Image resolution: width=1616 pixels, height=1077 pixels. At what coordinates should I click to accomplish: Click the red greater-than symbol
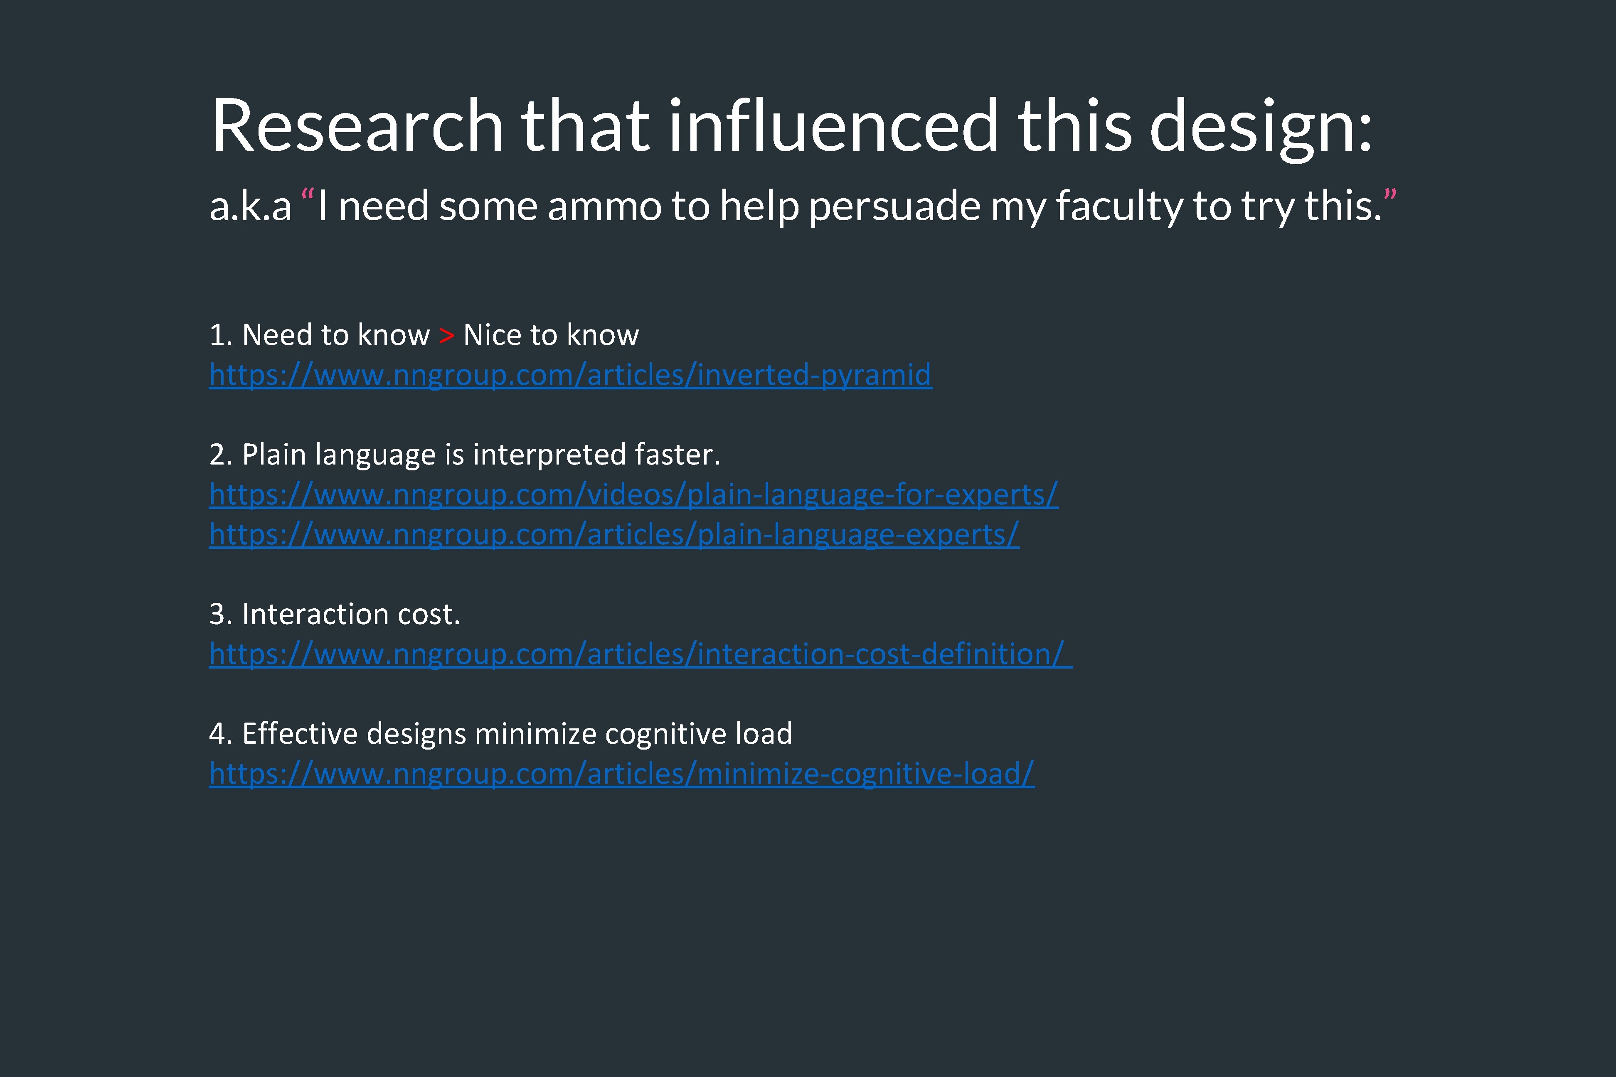[x=446, y=336]
